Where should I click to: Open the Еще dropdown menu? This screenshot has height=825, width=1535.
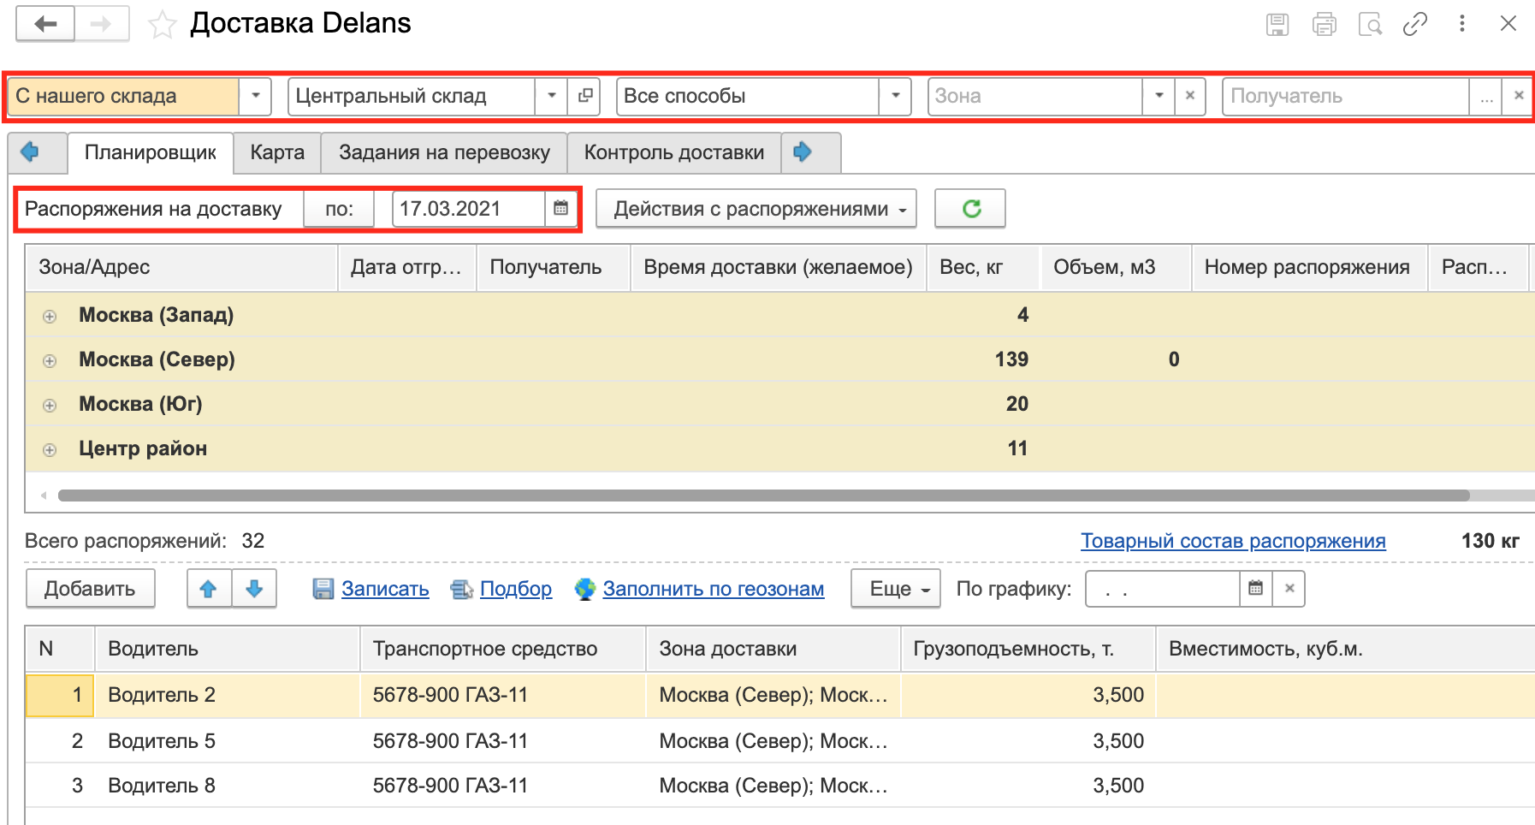click(x=896, y=588)
